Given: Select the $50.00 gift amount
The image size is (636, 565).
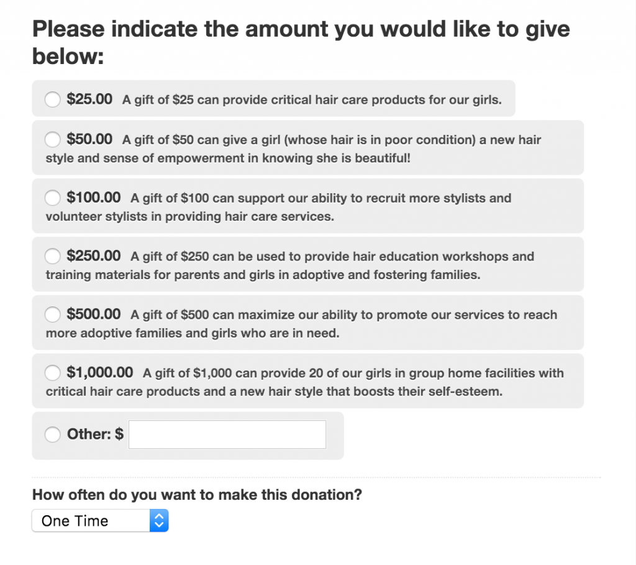Looking at the screenshot, I should point(52,139).
